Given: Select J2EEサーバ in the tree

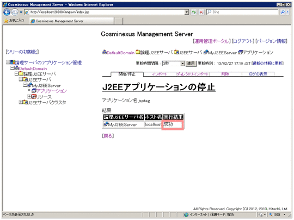Looking at the screenshot, I should [39, 80].
